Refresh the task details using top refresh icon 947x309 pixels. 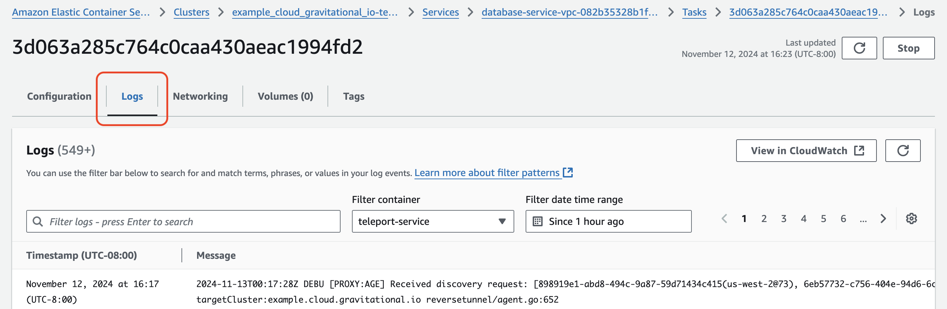pos(859,48)
